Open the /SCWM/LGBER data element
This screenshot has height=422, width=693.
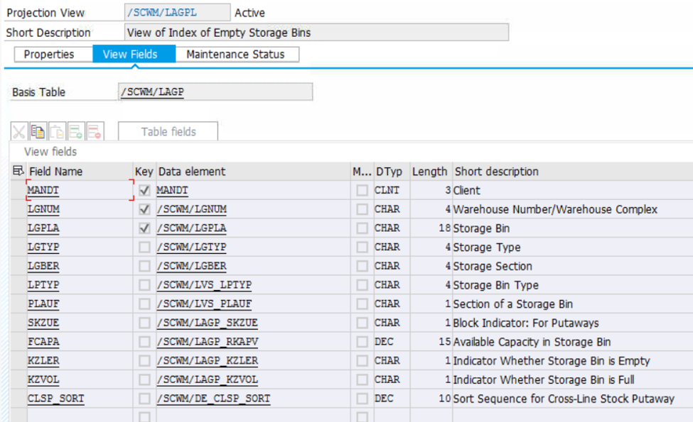pos(192,266)
